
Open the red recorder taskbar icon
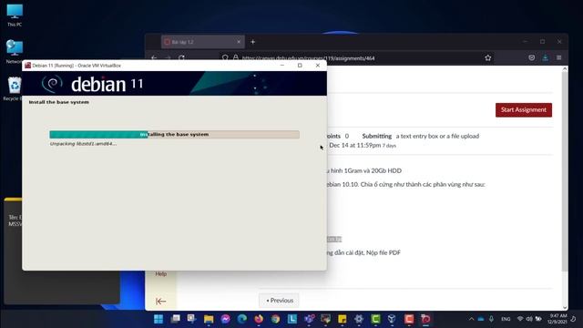pyautogui.click(x=409, y=319)
